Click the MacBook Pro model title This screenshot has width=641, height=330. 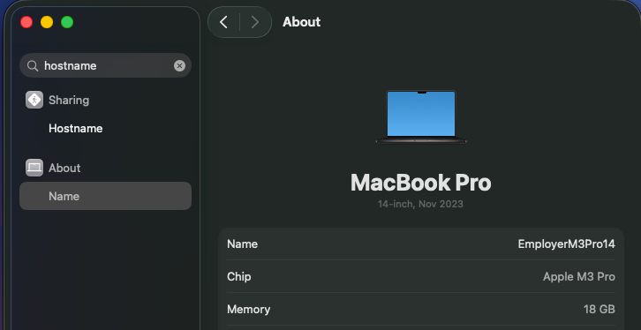[x=421, y=183]
